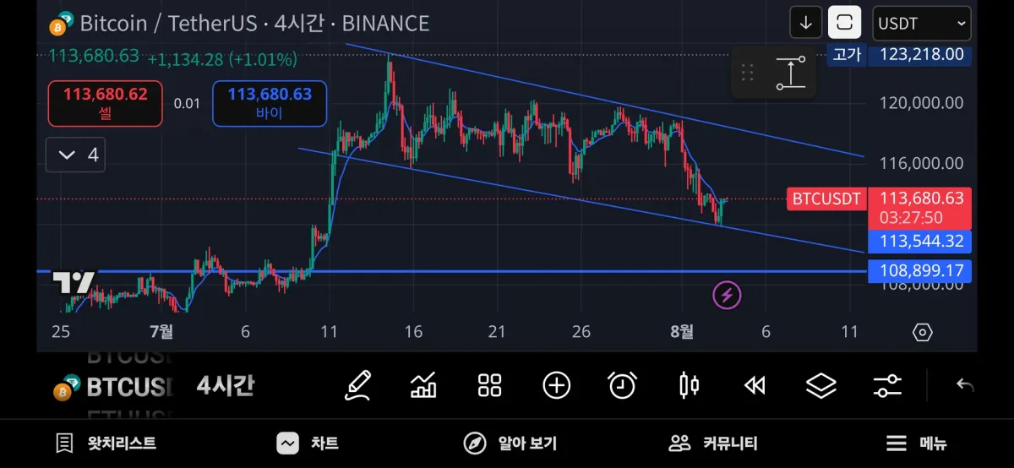Tap the purple lightning flash icon
The image size is (1014, 468).
point(728,295)
